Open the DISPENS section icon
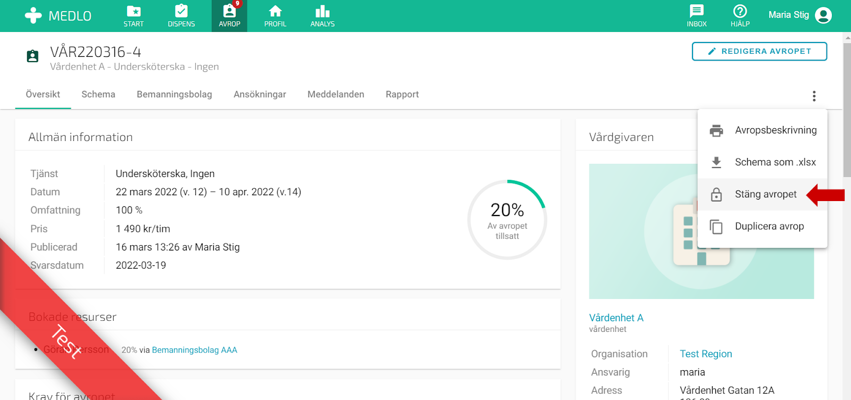Viewport: 851px width, 400px height. pos(181,11)
